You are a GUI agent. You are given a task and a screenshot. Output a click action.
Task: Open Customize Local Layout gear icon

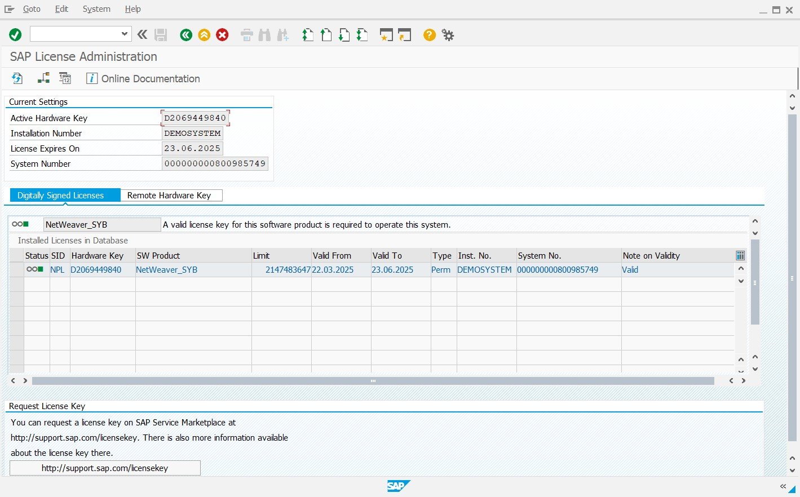coord(448,35)
